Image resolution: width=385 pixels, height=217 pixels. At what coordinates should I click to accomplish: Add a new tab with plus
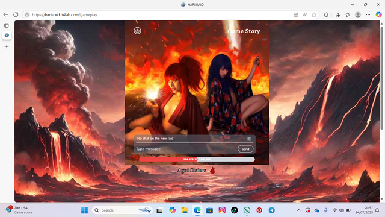[7, 46]
